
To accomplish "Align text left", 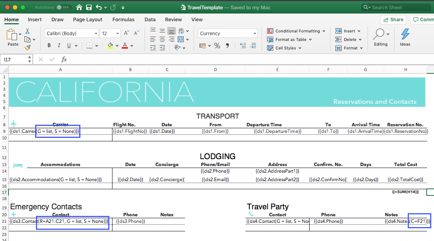I will pyautogui.click(x=153, y=39).
